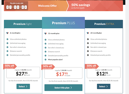Click the Welcome Offer banner title
129x94 pixels.
[47, 6]
